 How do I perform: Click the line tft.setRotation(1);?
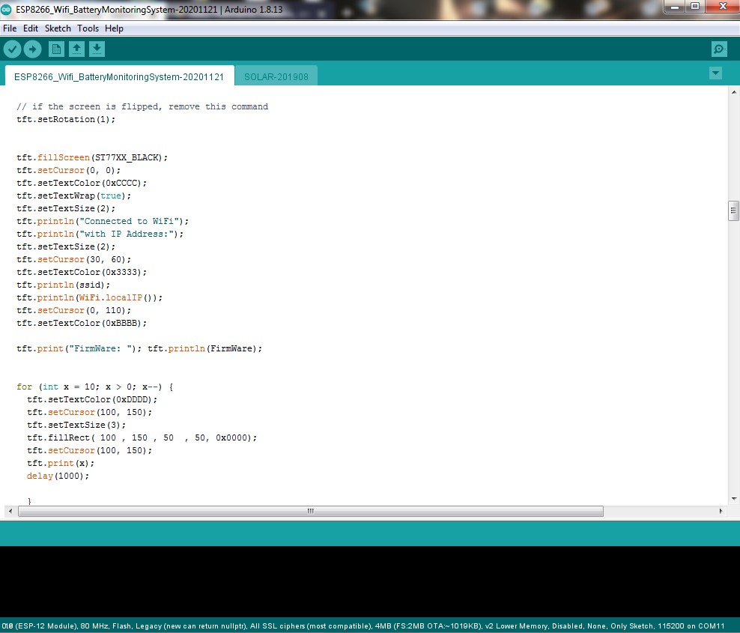coord(66,119)
